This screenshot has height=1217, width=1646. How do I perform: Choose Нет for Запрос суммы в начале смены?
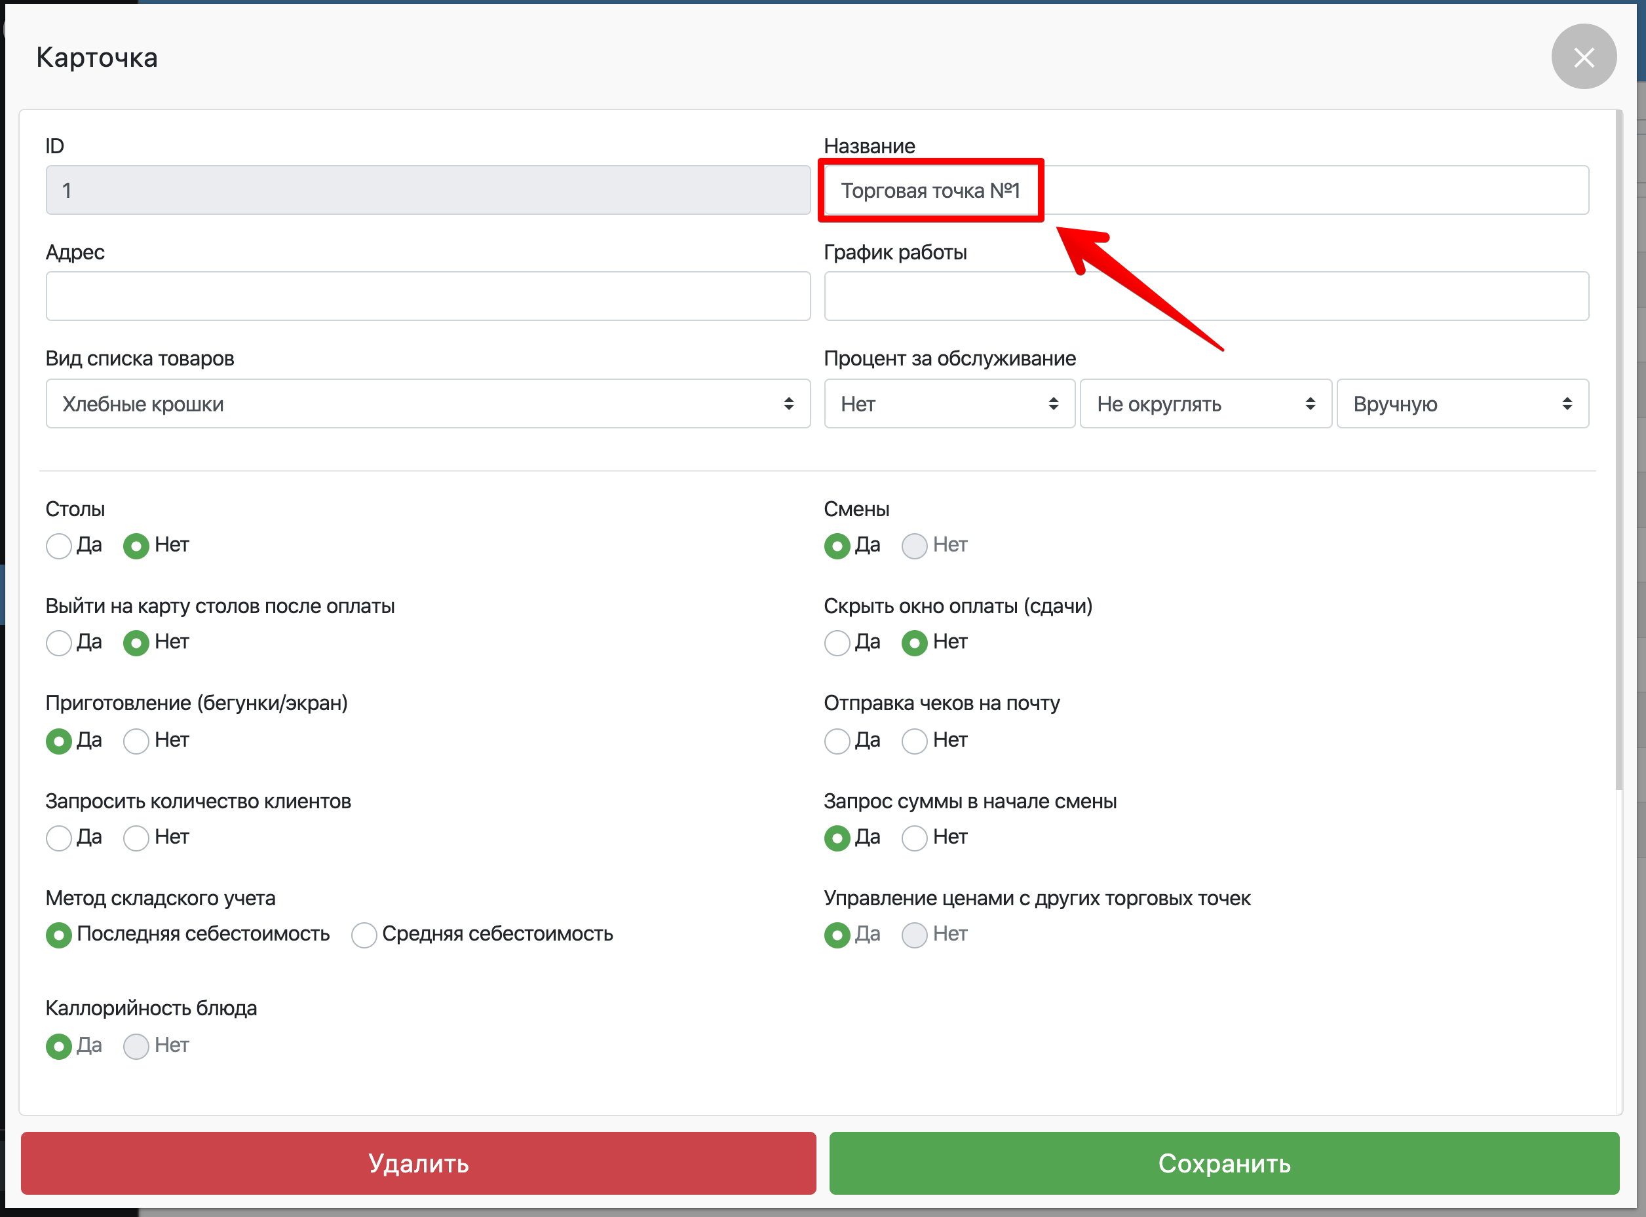coord(914,838)
